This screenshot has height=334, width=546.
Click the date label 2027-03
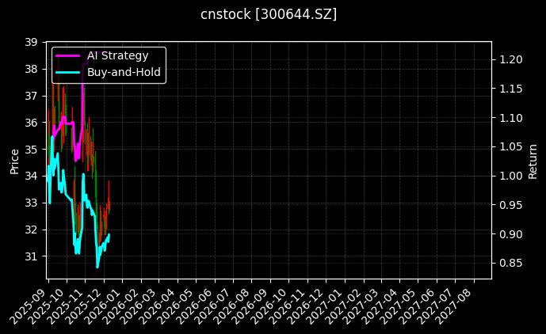[x=362, y=306]
